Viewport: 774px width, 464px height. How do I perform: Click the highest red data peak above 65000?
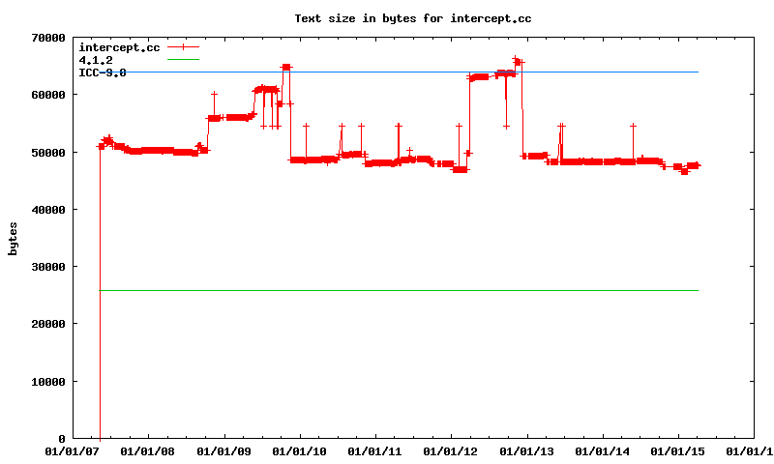click(517, 60)
